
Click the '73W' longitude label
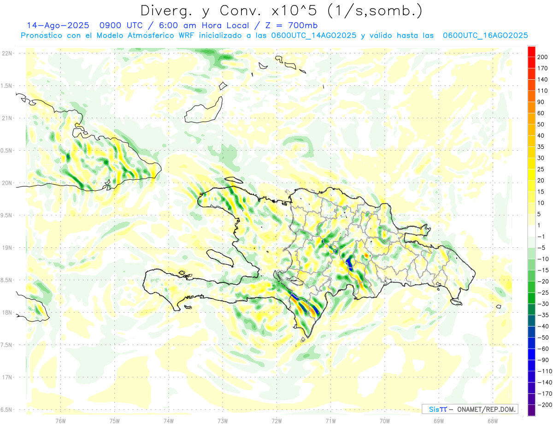tap(223, 421)
